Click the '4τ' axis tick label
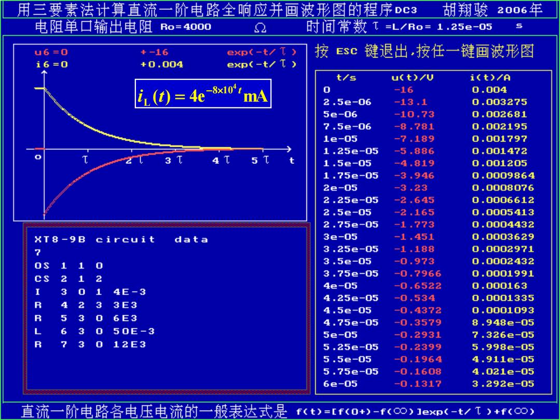The height and width of the screenshot is (420, 560). coord(221,161)
